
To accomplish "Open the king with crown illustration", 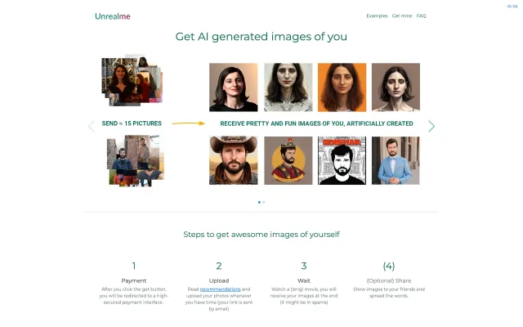I will (288, 160).
